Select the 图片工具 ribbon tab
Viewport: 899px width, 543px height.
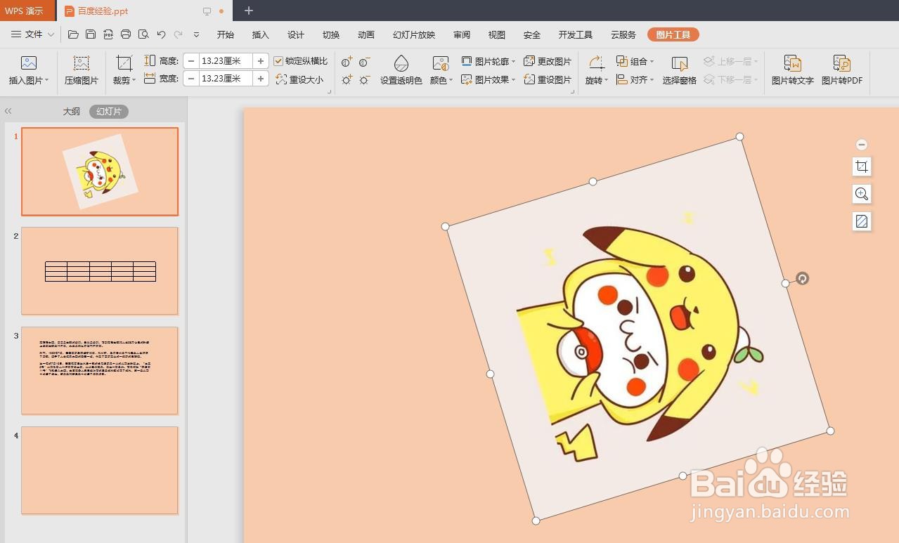click(x=673, y=34)
